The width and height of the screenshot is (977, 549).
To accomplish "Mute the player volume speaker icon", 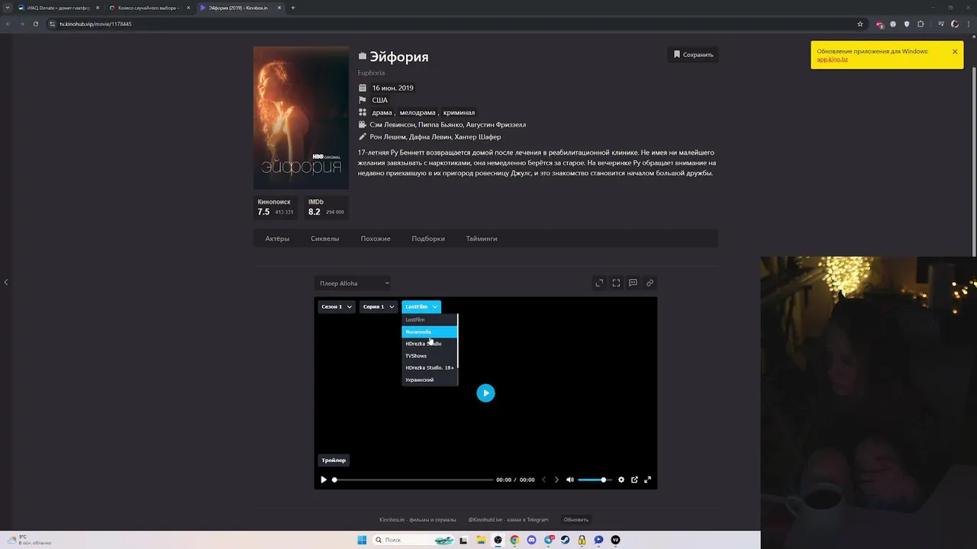I will pyautogui.click(x=569, y=480).
